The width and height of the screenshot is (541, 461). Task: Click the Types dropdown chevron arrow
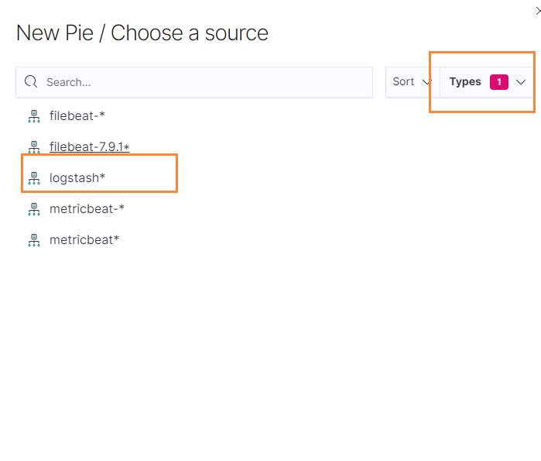point(521,82)
